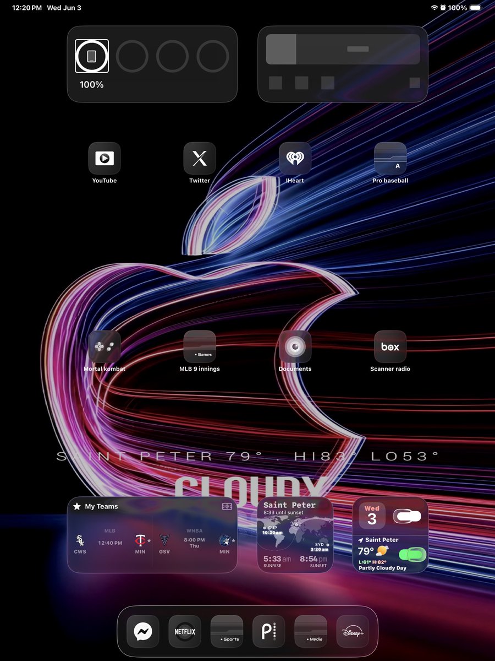Tap the Lynx MIN team logo
The image size is (495, 661).
tap(224, 540)
